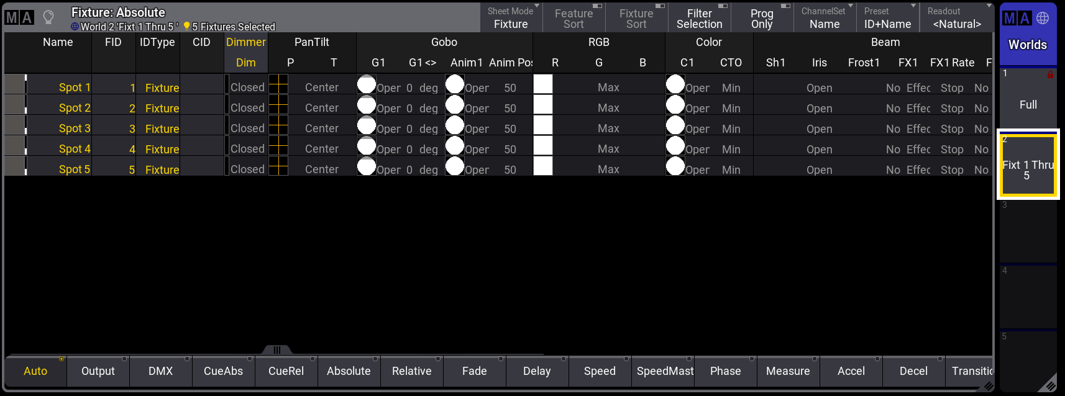Click the red lock icon on world 1
Viewport: 1065px width, 396px height.
tap(1050, 74)
